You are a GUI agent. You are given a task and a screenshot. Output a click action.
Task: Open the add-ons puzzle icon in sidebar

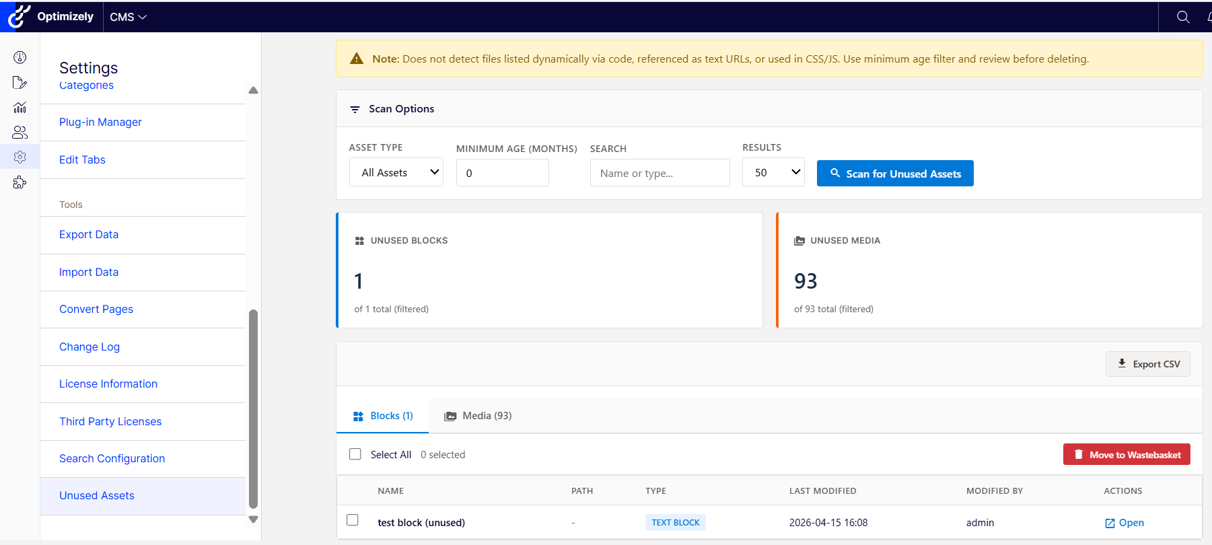coord(20,182)
